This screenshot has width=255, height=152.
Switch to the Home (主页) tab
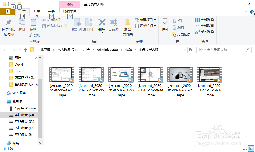pyautogui.click(x=22, y=12)
